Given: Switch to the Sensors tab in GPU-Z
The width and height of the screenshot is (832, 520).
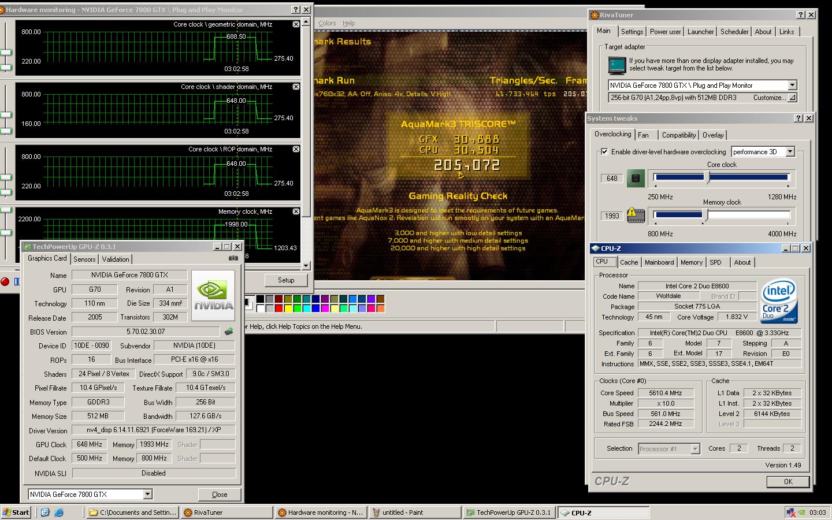Looking at the screenshot, I should click(84, 259).
